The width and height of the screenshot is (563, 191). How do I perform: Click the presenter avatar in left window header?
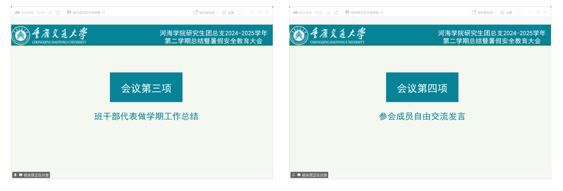click(x=69, y=13)
